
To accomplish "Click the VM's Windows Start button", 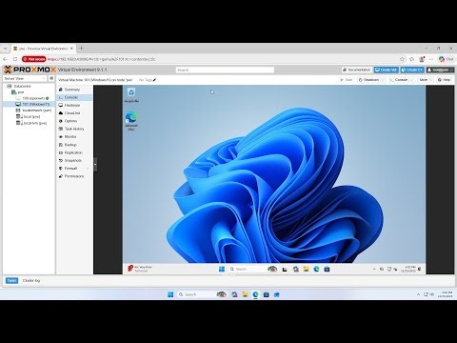I will point(222,269).
